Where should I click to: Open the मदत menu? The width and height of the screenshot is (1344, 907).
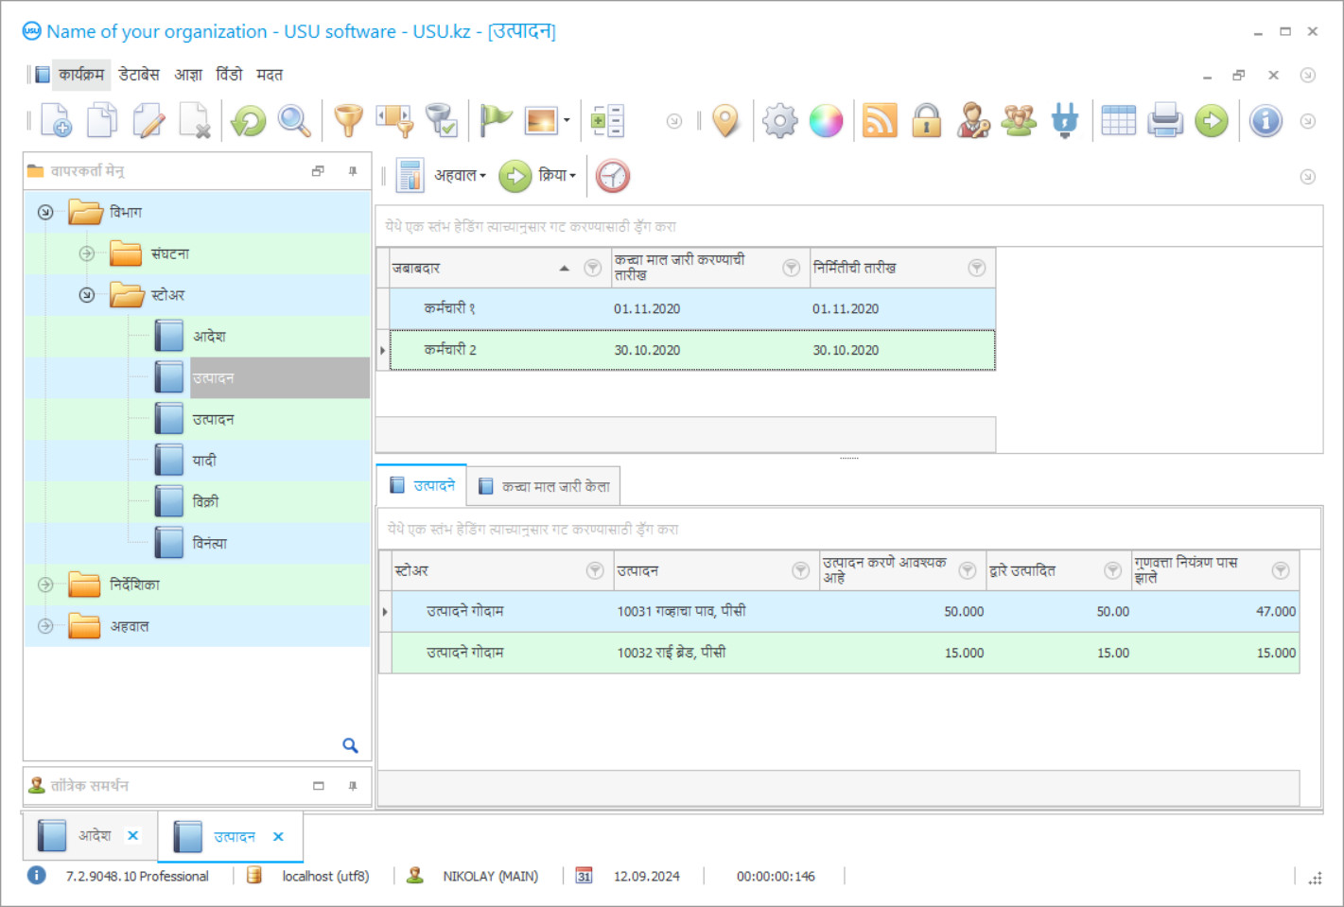coord(270,75)
